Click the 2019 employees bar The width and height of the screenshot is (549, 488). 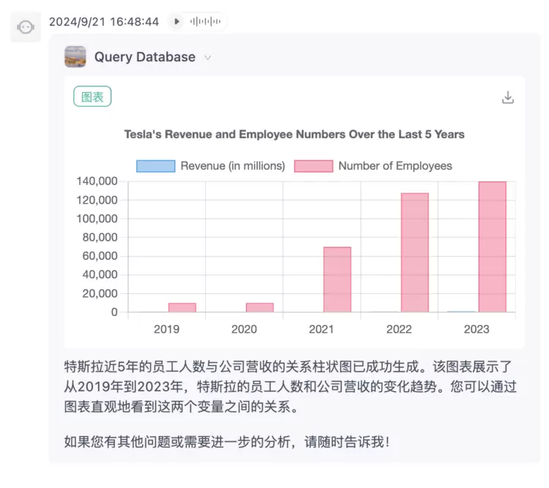tap(182, 307)
